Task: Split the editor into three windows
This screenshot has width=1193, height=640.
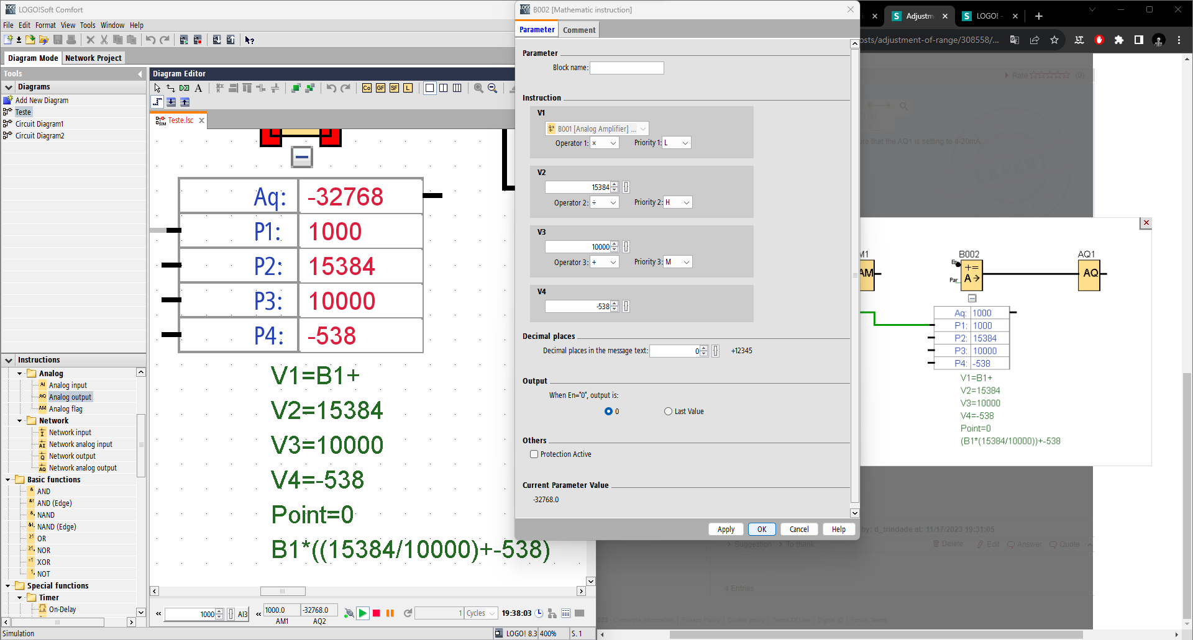Action: [457, 88]
